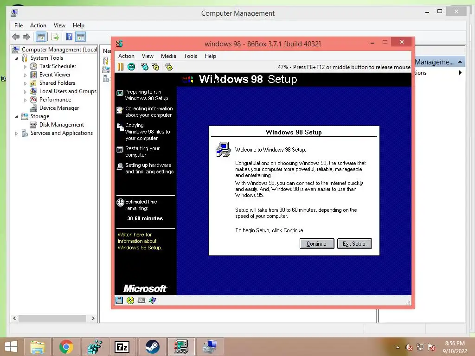
Task: Collapse the Storage tree node
Action: (x=16, y=116)
